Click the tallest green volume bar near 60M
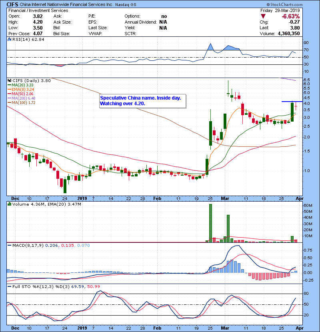 click(210, 223)
